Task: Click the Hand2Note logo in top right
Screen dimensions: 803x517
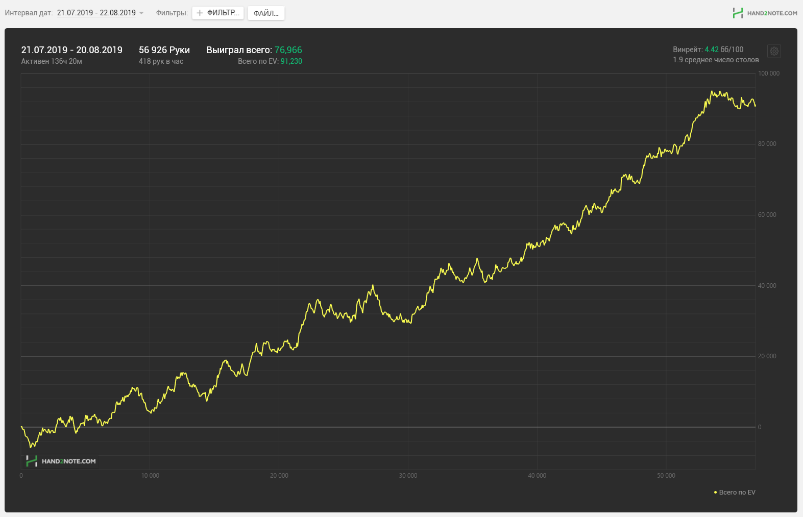Action: [765, 13]
